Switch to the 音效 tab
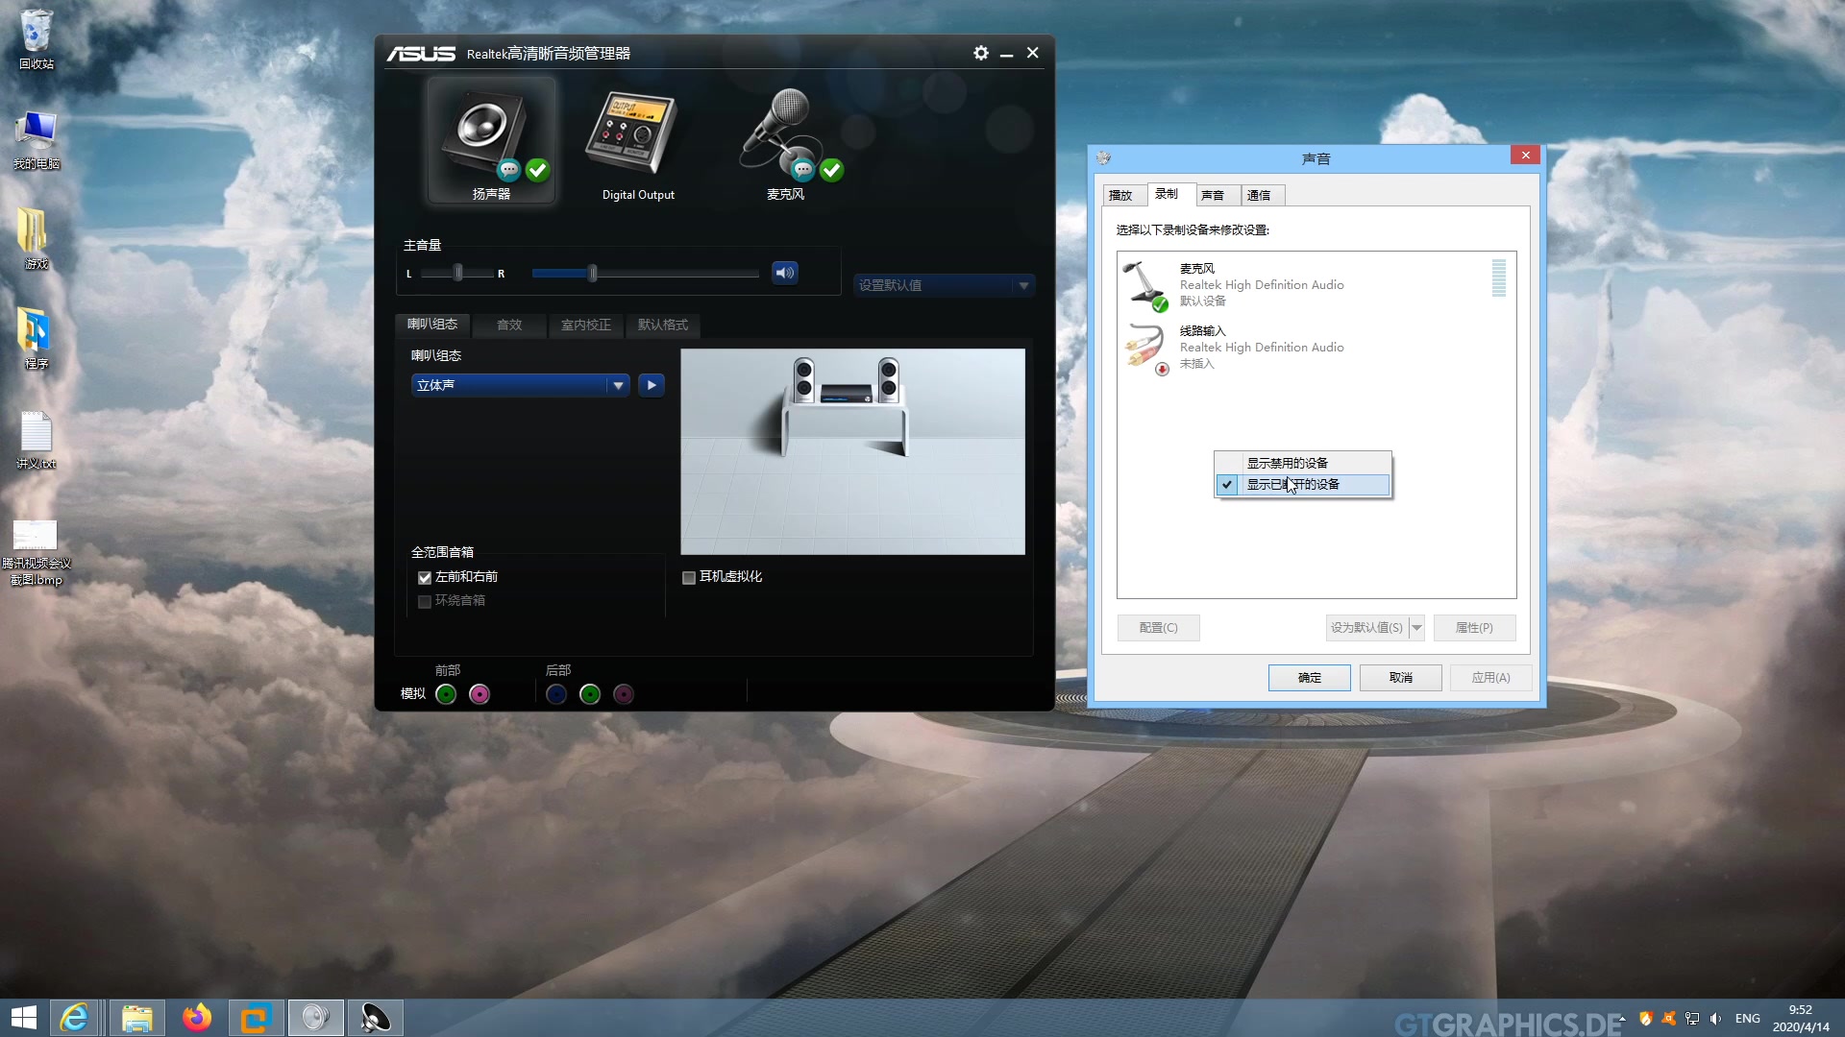The width and height of the screenshot is (1845, 1037). (x=509, y=326)
